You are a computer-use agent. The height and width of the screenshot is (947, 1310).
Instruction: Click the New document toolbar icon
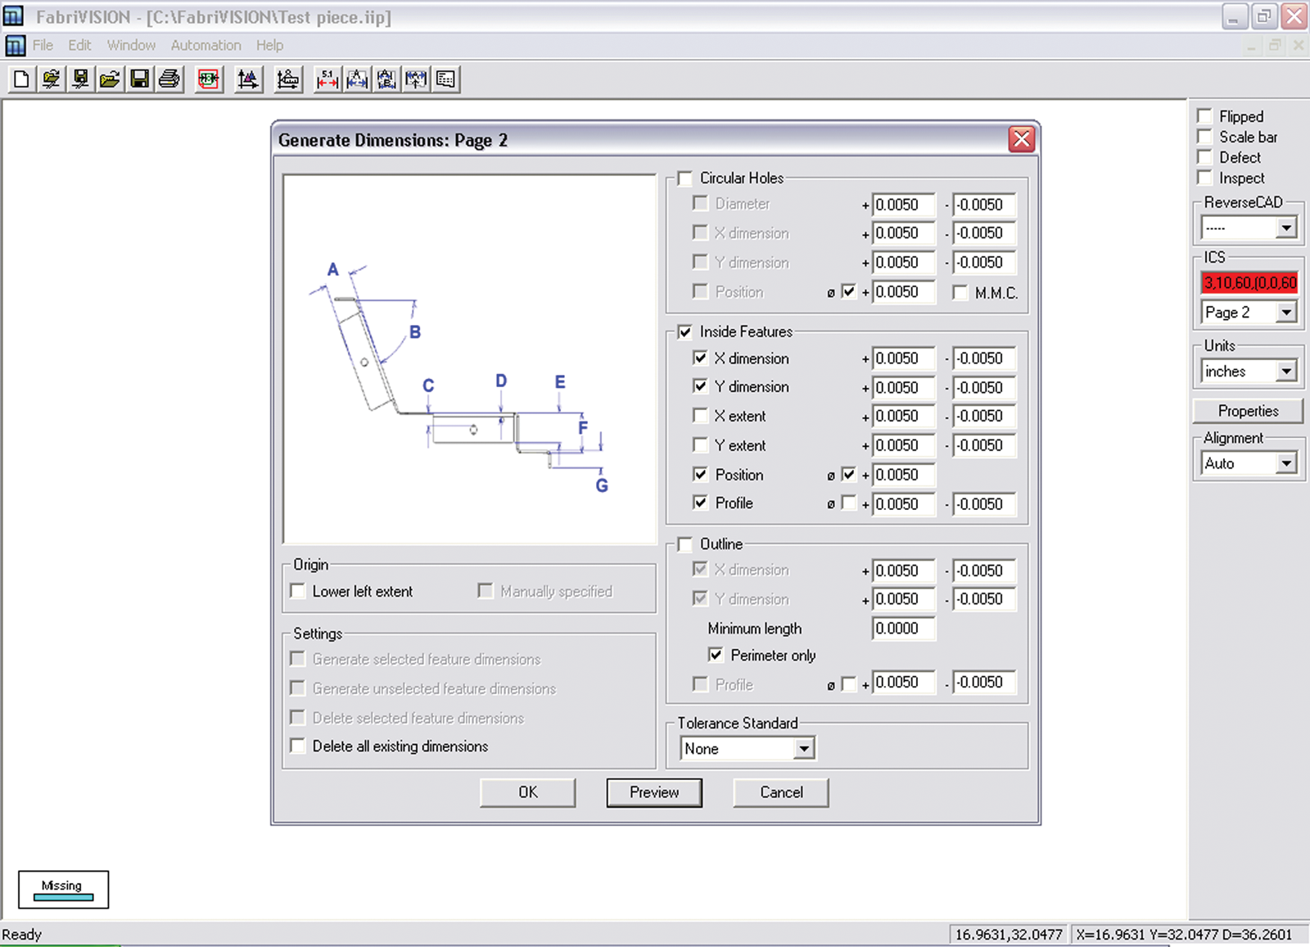(22, 79)
